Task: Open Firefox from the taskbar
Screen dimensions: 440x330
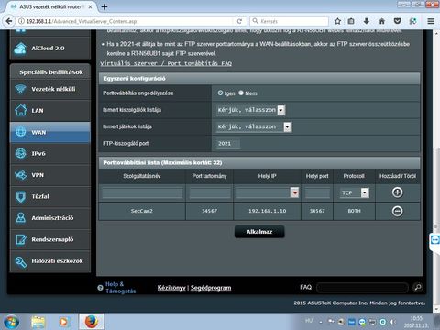Action: pos(92,322)
